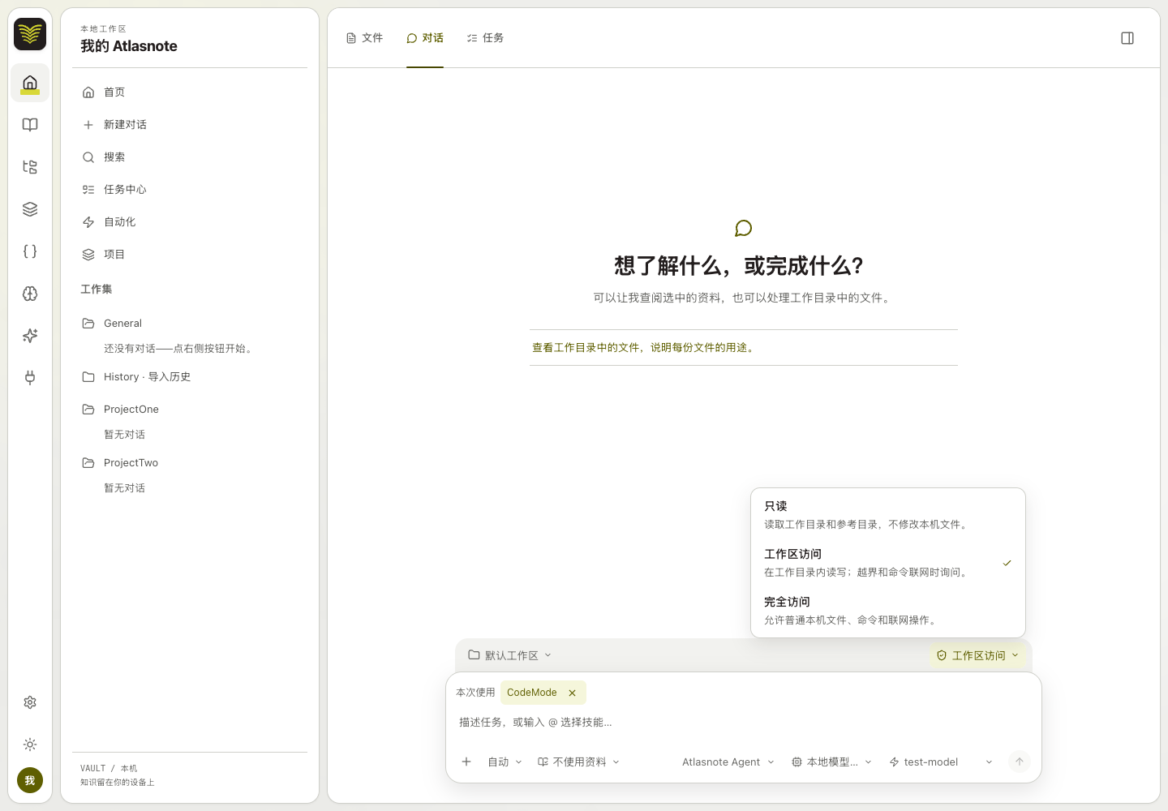Image resolution: width=1168 pixels, height=811 pixels.
Task: Open the plug connector icon in sidebar
Action: tap(30, 378)
